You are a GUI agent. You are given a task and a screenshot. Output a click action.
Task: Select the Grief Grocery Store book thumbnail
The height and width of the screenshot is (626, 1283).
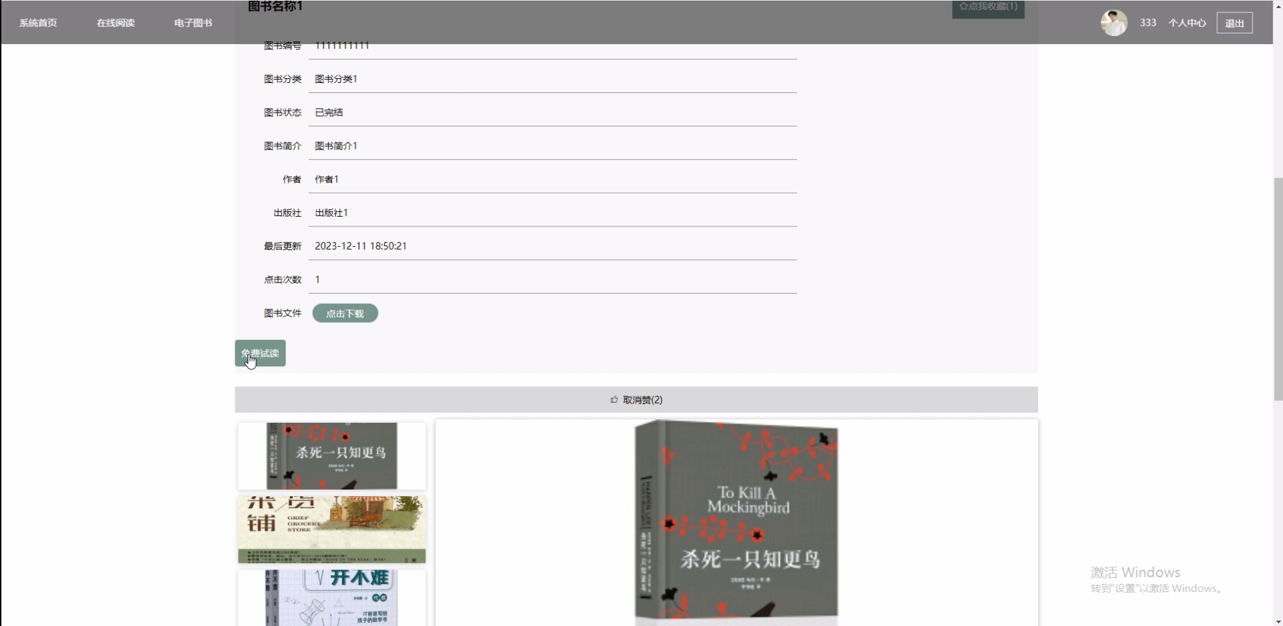point(332,529)
